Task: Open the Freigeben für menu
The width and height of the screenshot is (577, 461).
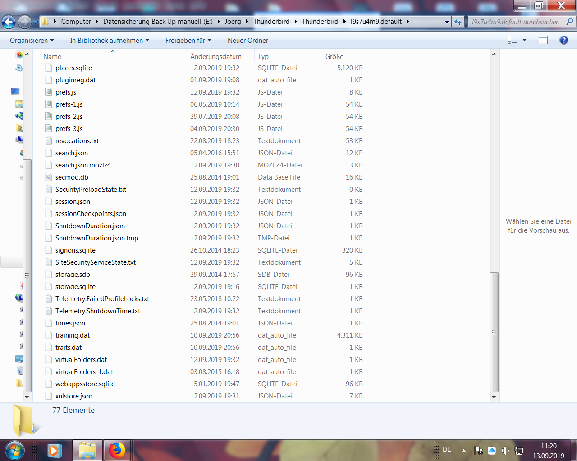Action: tap(188, 40)
